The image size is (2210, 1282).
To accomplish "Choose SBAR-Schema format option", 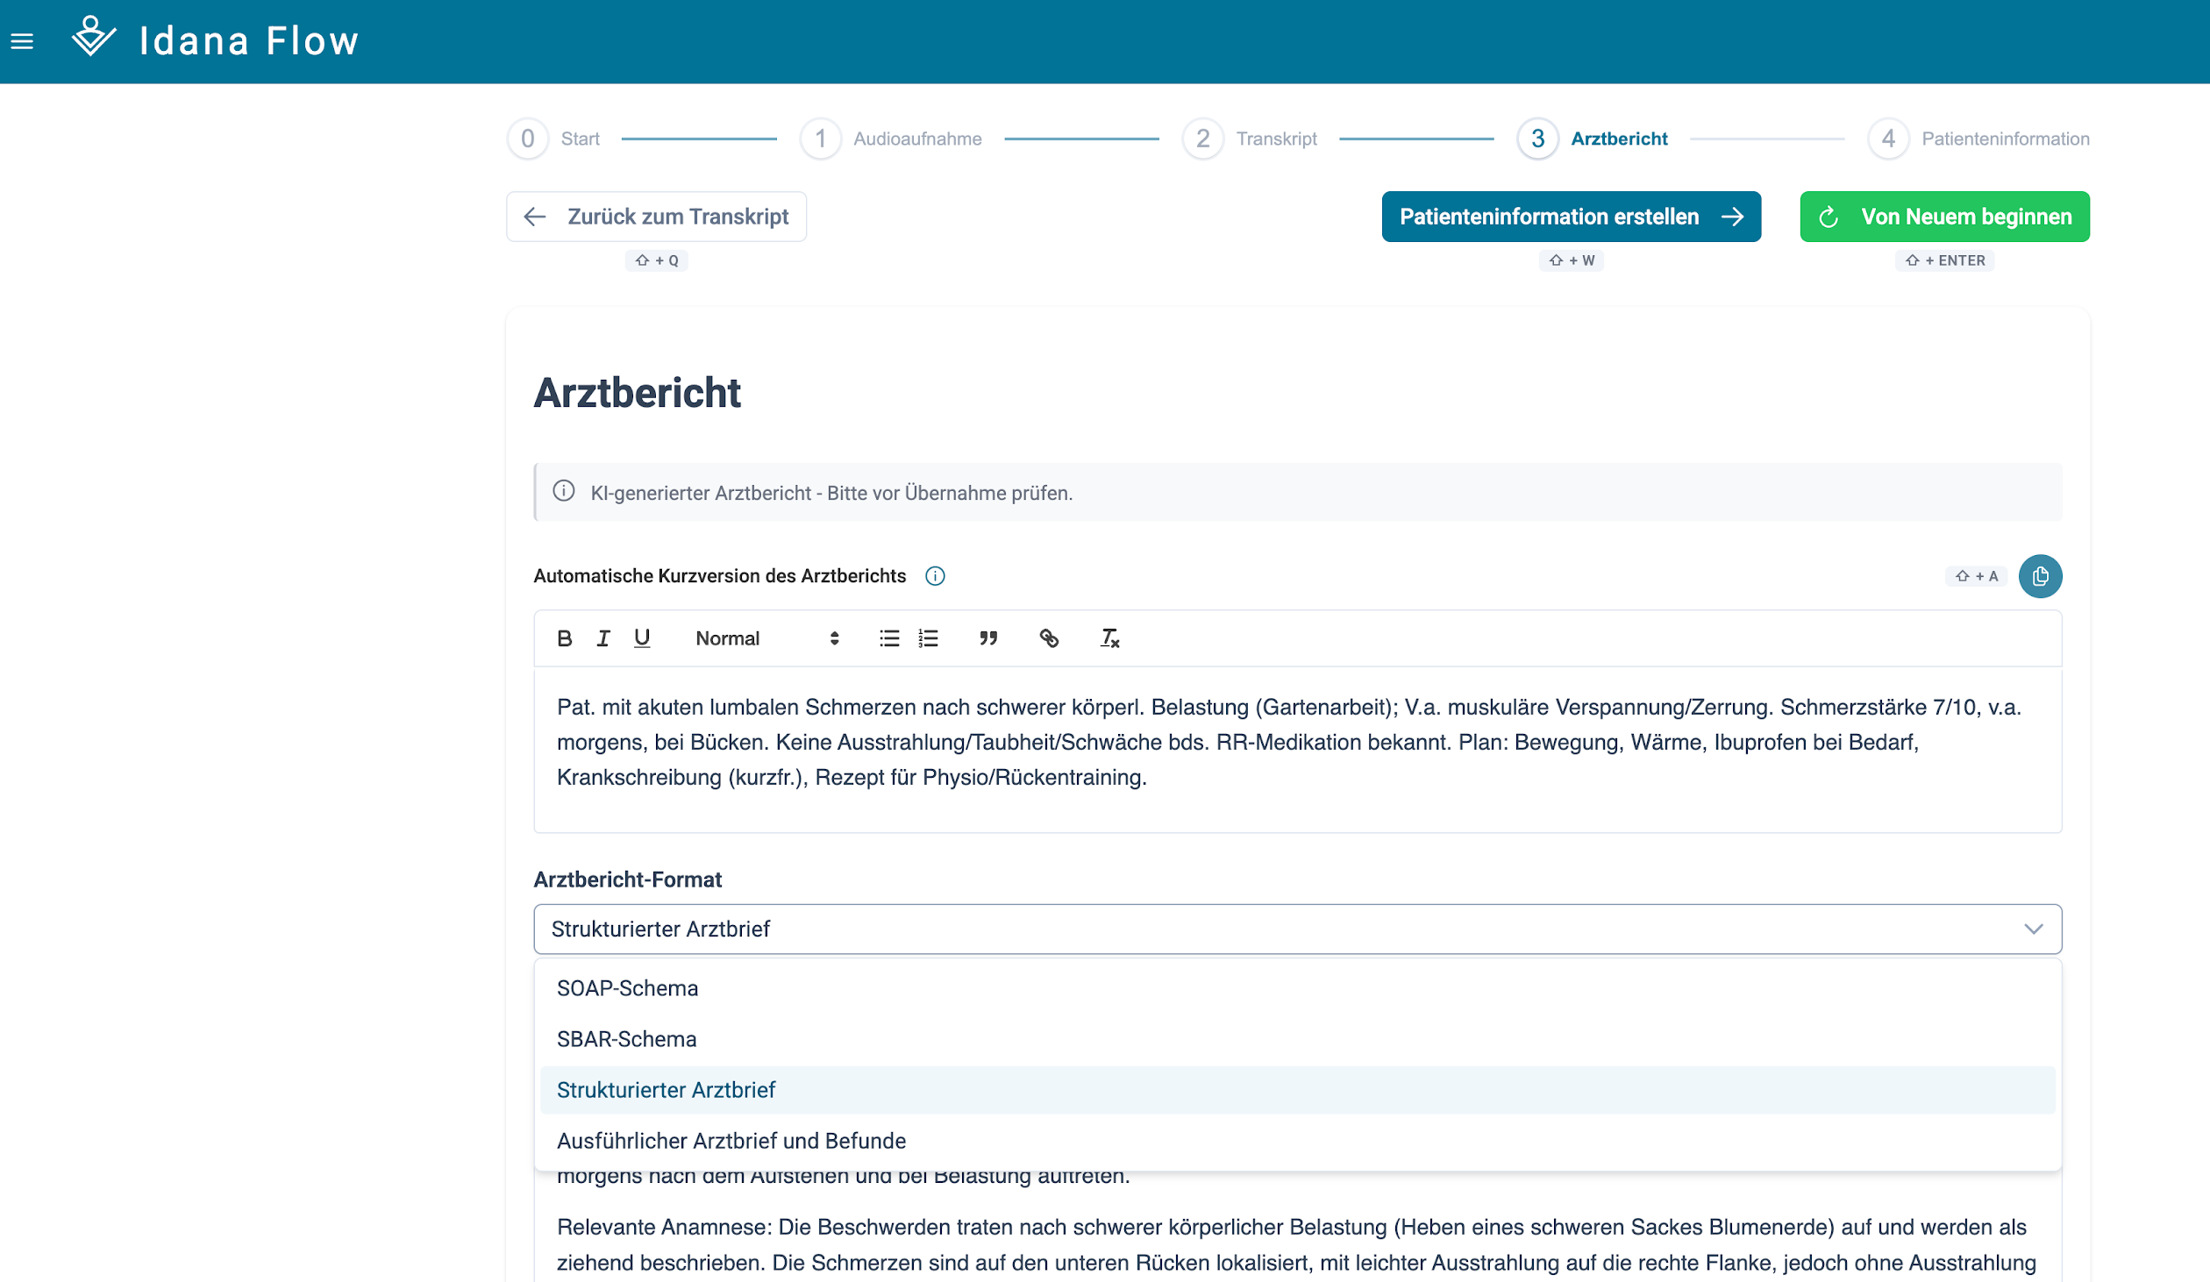I will [x=627, y=1039].
